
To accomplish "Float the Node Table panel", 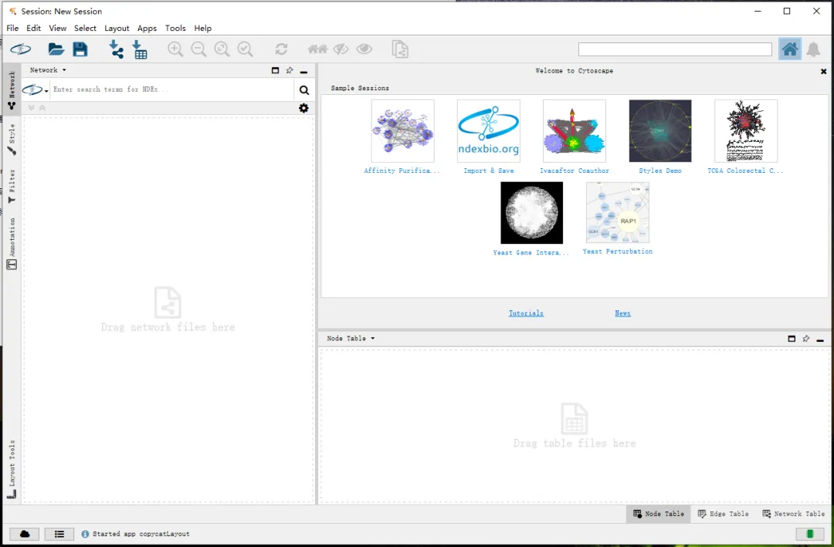I will click(792, 339).
